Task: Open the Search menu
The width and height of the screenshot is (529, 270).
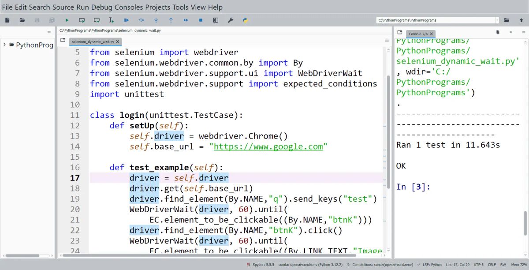Action: point(40,7)
